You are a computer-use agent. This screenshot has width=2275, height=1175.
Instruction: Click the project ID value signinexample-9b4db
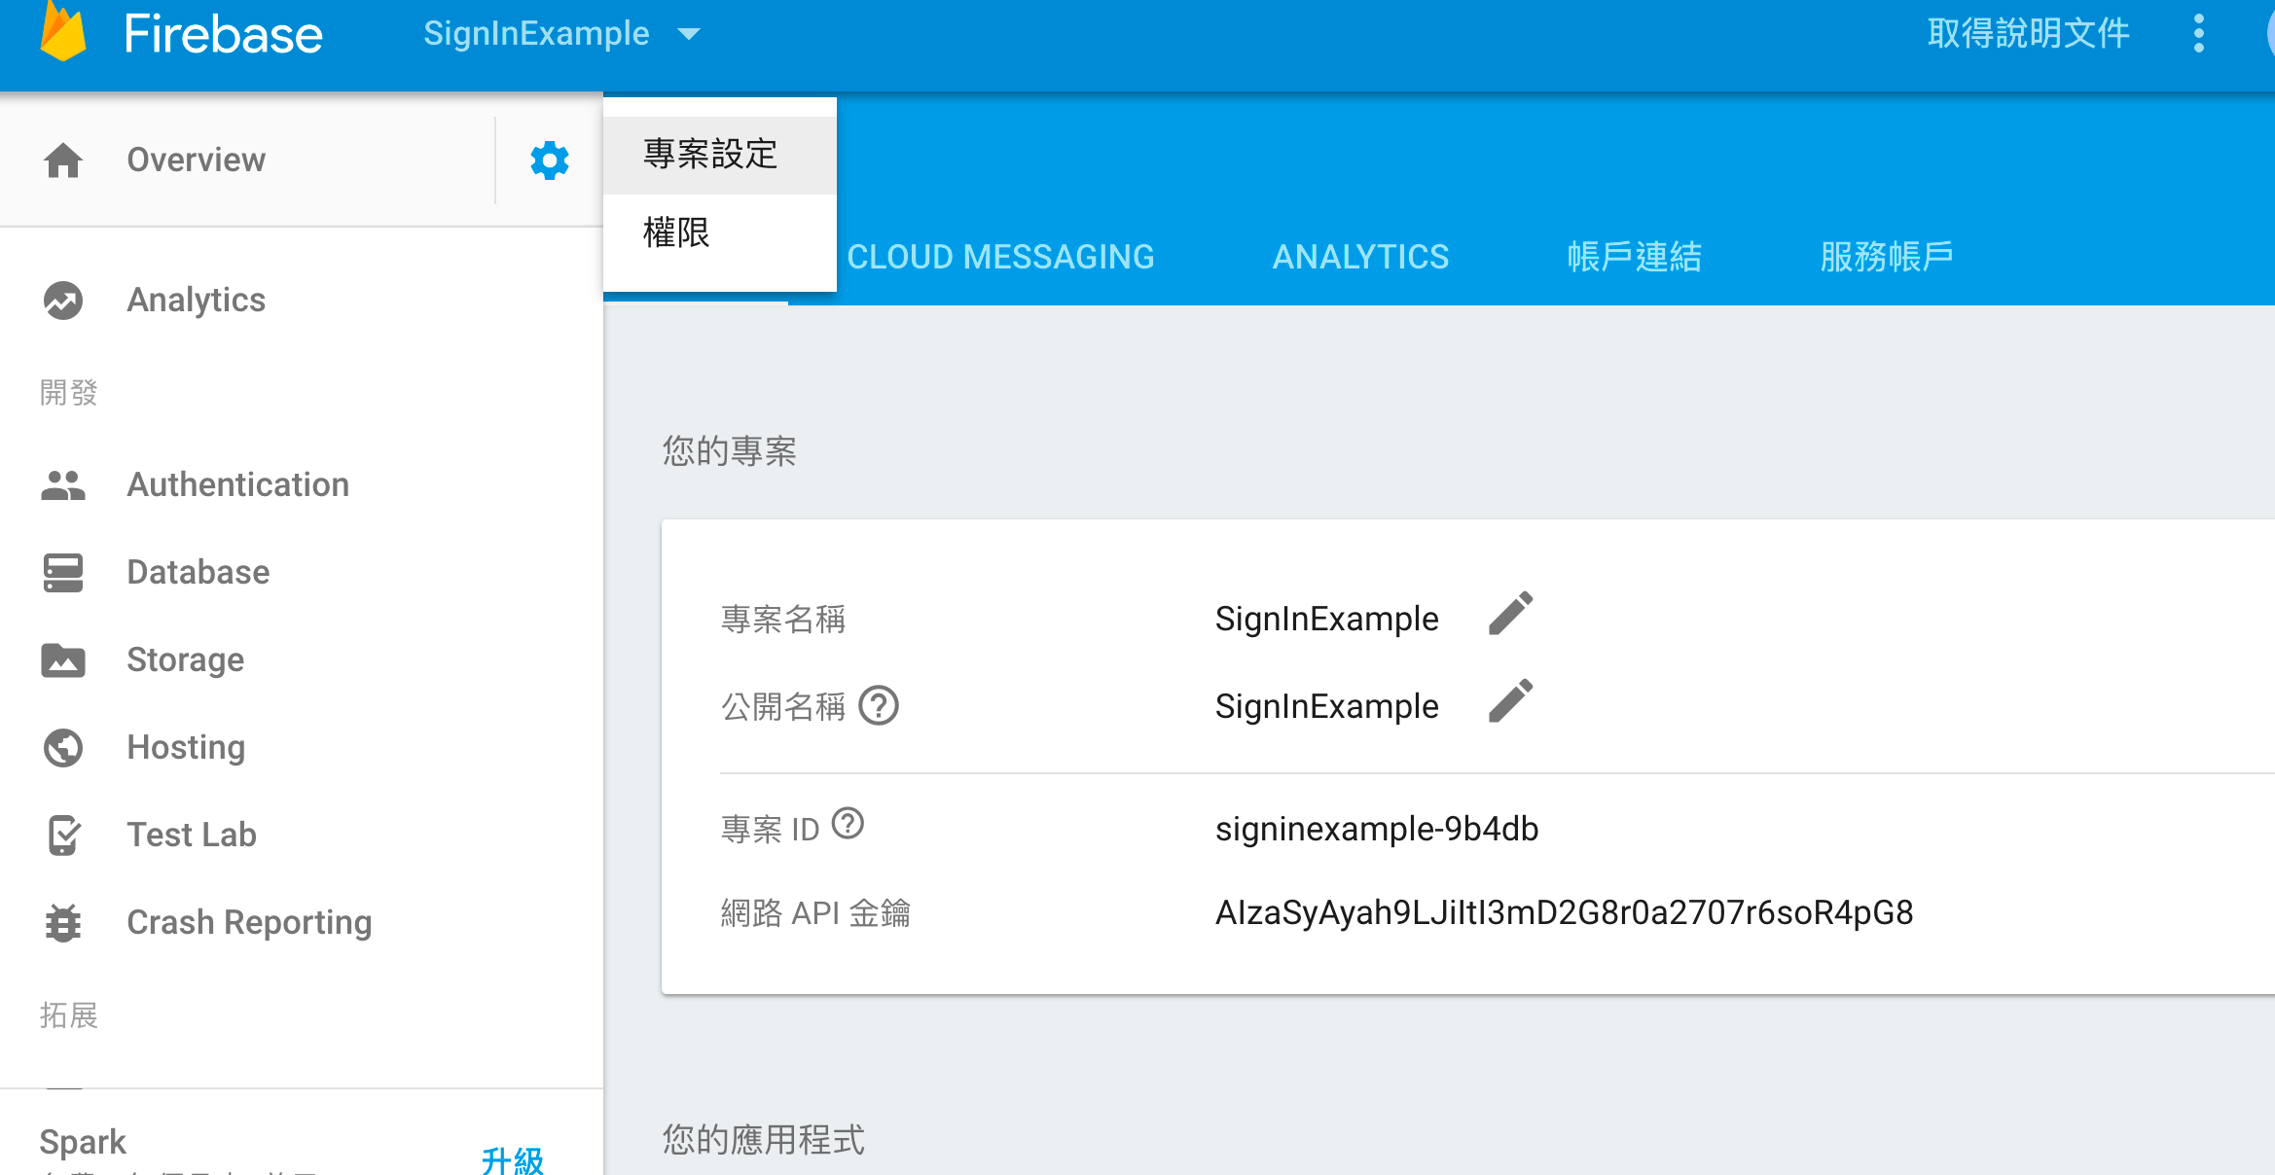tap(1377, 829)
